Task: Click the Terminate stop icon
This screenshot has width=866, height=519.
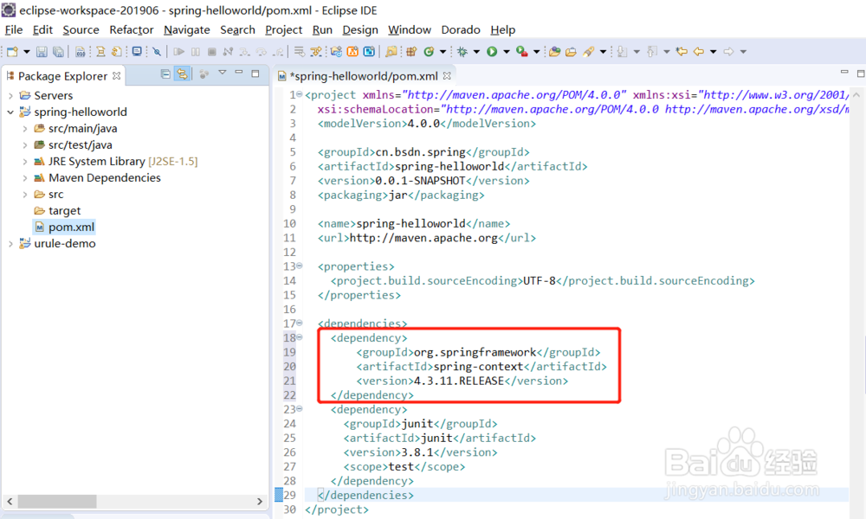Action: point(211,52)
